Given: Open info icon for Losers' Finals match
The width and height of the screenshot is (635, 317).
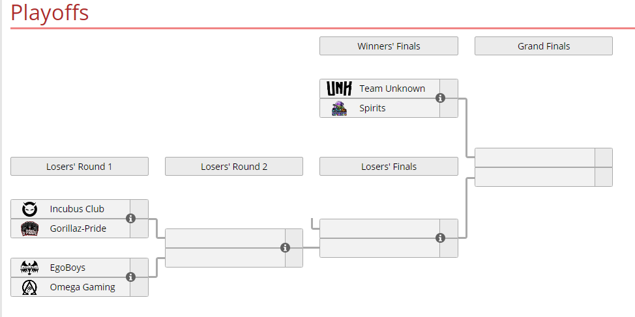Looking at the screenshot, I should [440, 238].
